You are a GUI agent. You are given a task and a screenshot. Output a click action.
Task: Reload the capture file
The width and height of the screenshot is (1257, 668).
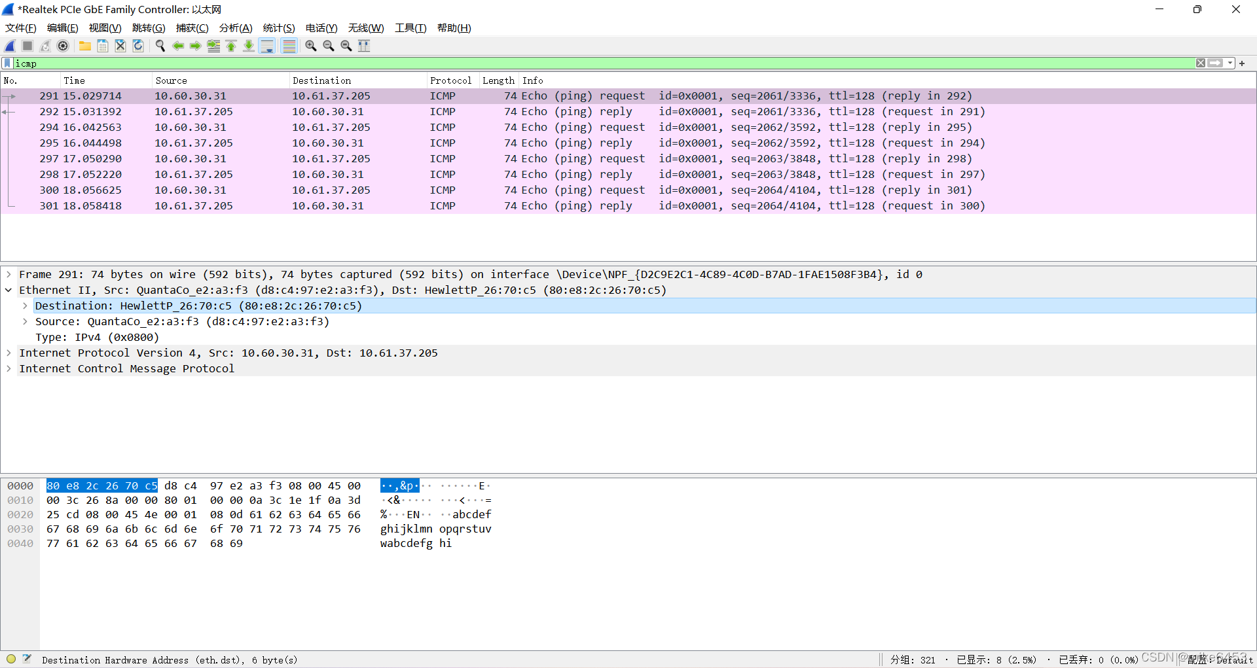(x=138, y=46)
